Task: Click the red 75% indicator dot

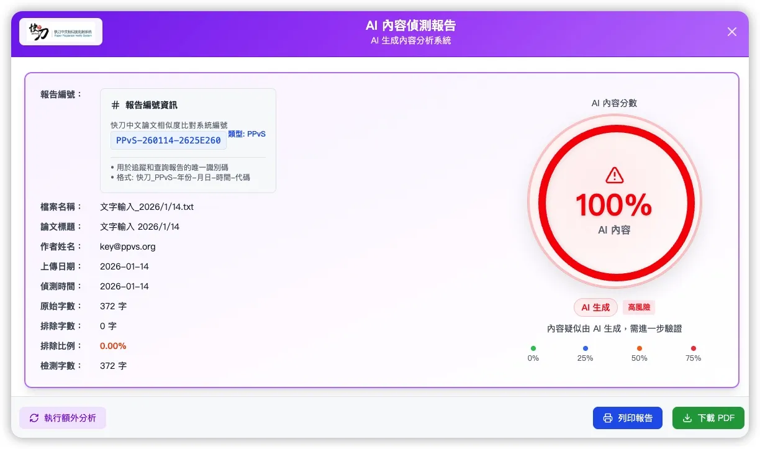Action: 693,347
